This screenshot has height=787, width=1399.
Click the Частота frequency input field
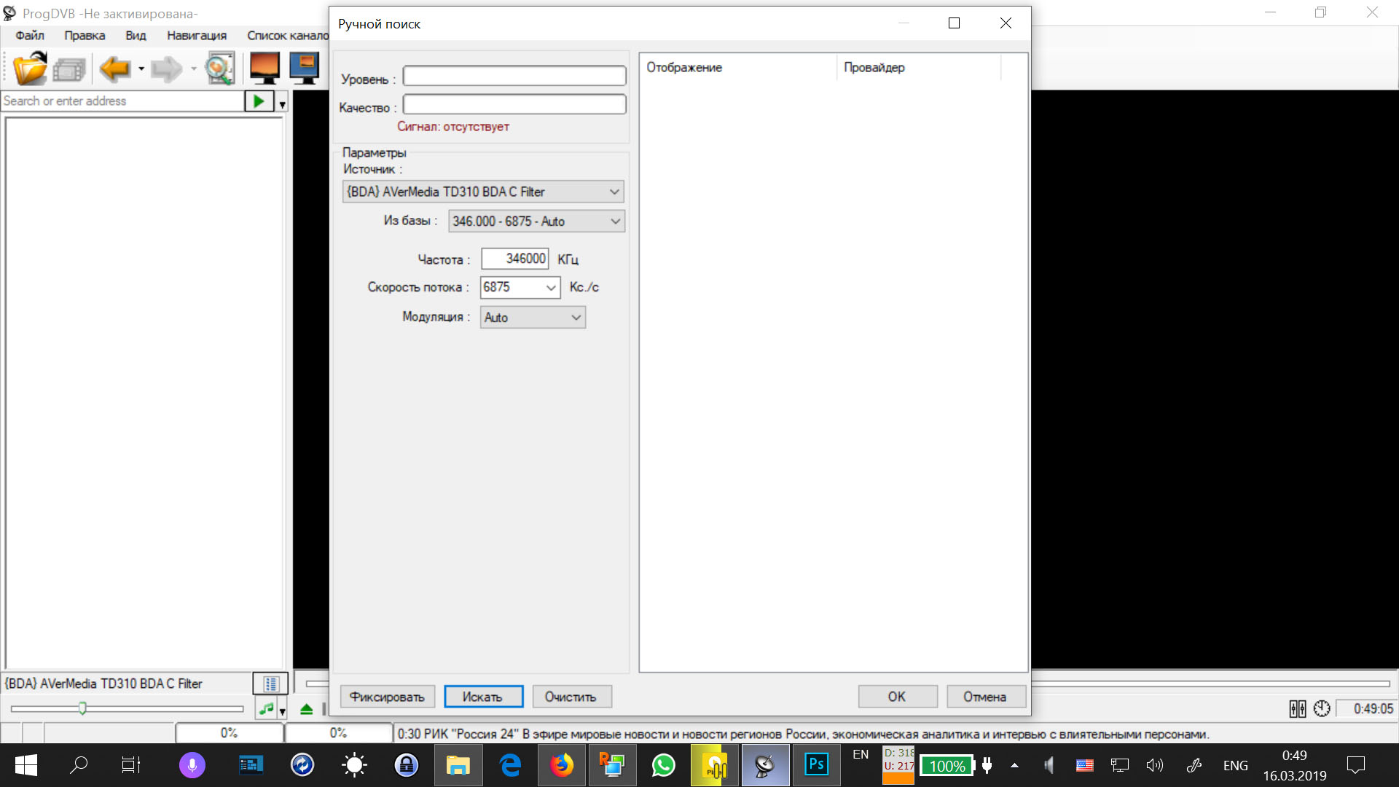(514, 259)
